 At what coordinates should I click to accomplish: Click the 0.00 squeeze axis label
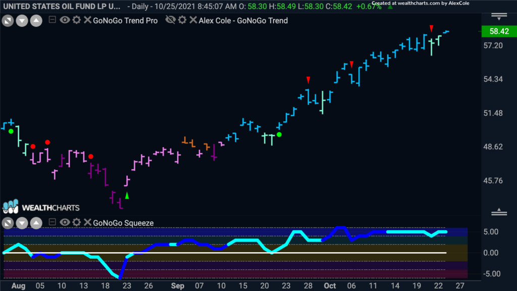click(x=491, y=253)
